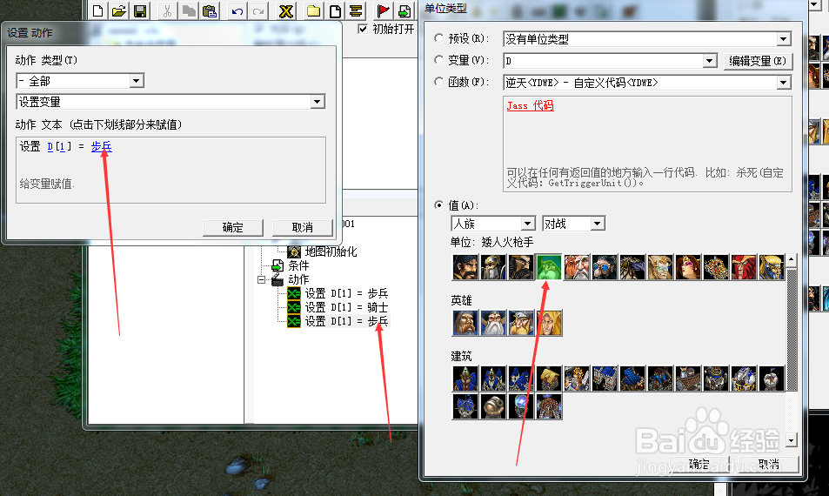Choose the Farm building icon
This screenshot has height=496, width=829.
point(549,379)
